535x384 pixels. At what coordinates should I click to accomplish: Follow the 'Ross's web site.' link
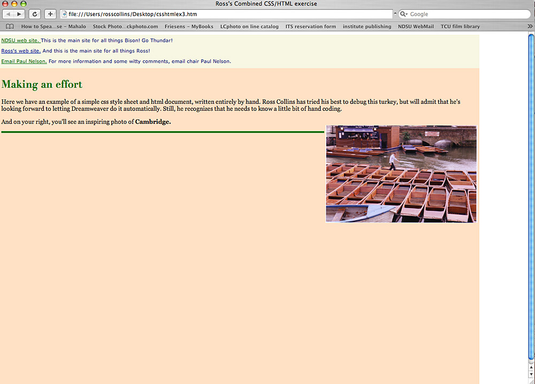(x=21, y=51)
